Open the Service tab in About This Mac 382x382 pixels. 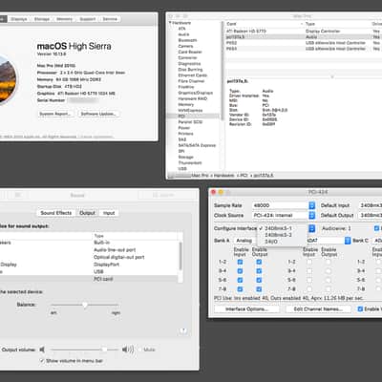tap(110, 19)
